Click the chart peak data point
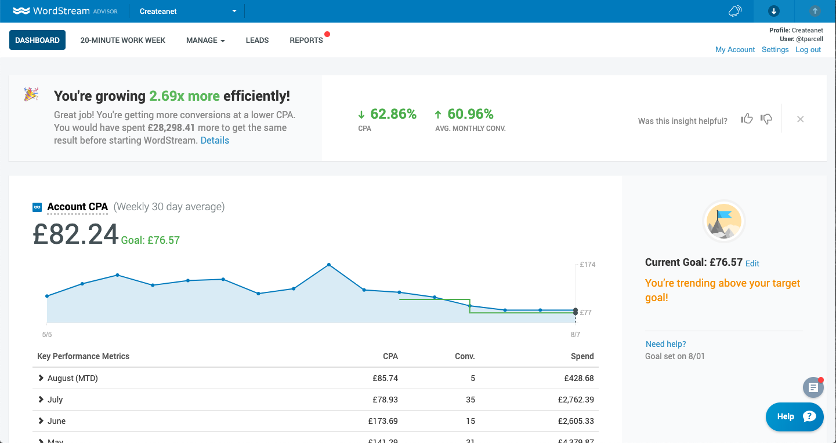Viewport: 836px width, 443px height. click(x=329, y=265)
